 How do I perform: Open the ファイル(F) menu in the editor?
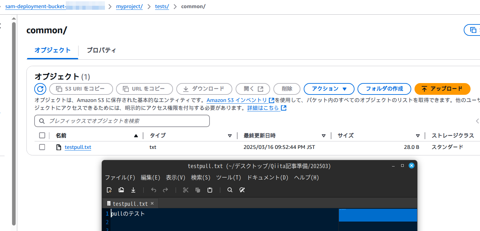click(121, 178)
